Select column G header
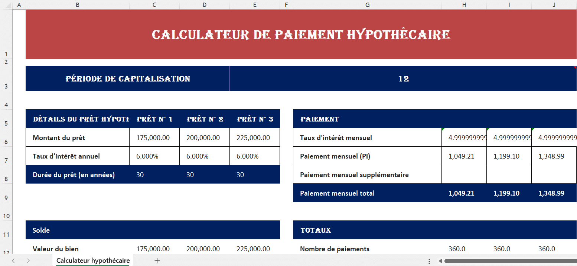 click(x=367, y=5)
